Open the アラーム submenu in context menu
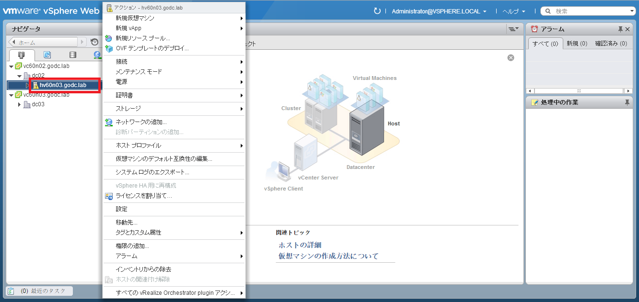 coord(174,256)
